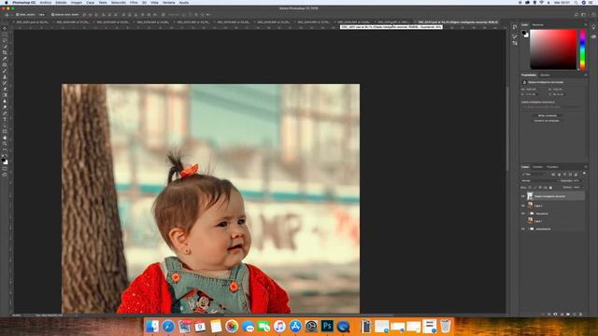Open the Ventana menu
The image size is (598, 336).
click(x=168, y=2)
